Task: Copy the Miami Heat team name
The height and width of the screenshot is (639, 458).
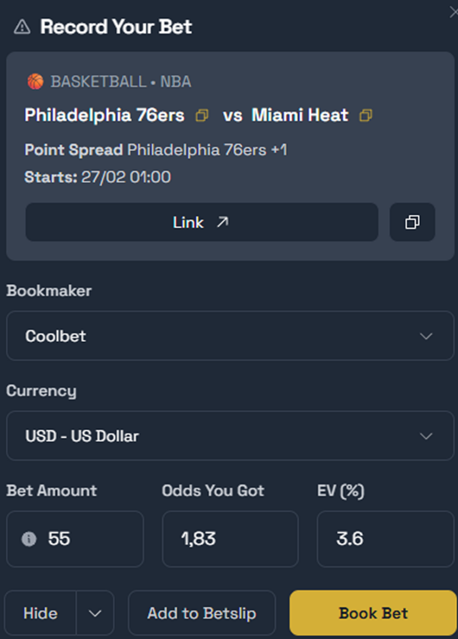Action: point(366,115)
